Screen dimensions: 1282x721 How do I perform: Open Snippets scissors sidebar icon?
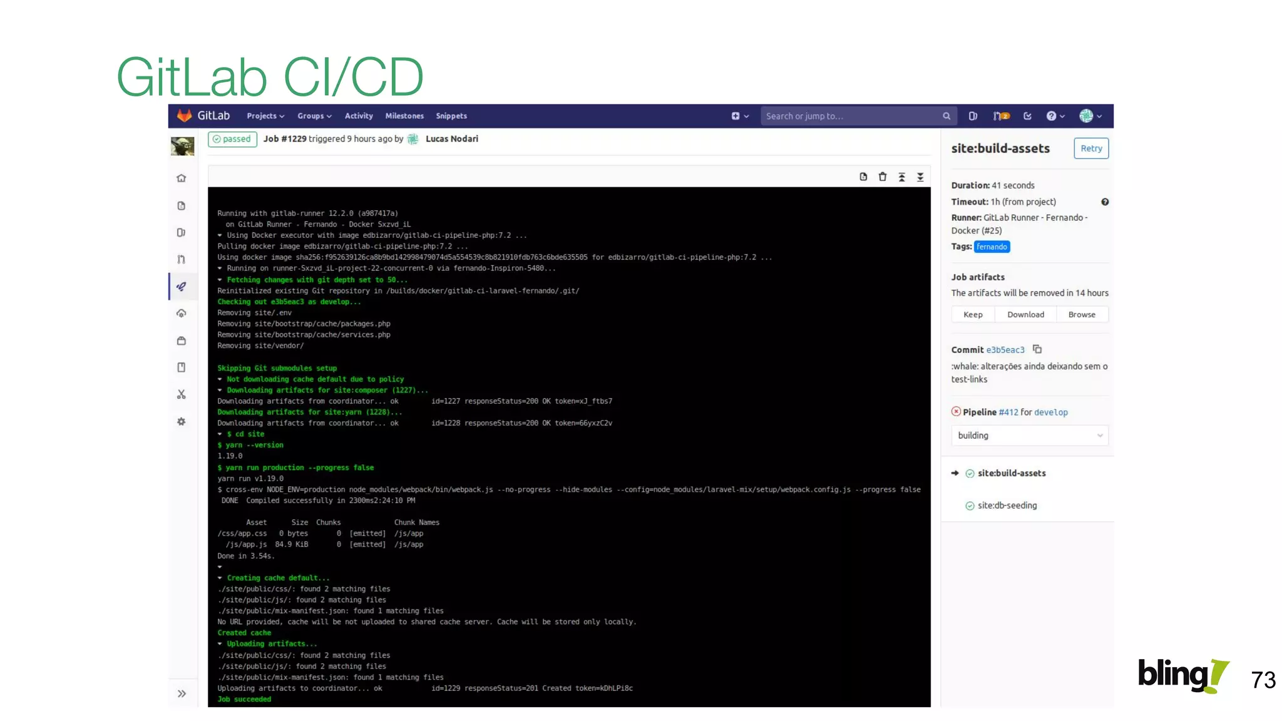coord(182,394)
